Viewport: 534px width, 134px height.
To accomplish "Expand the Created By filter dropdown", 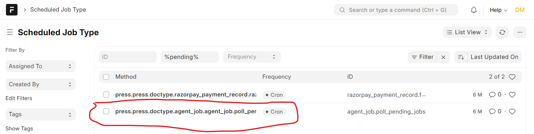I will coord(41,84).
